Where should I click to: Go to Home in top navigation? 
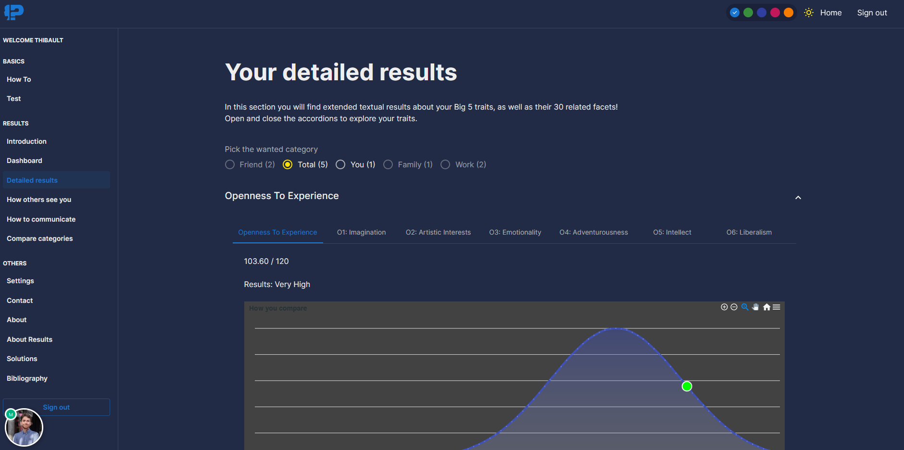[831, 12]
